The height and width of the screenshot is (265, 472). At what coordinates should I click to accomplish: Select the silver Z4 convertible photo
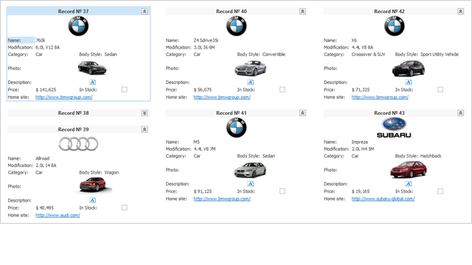pos(251,68)
